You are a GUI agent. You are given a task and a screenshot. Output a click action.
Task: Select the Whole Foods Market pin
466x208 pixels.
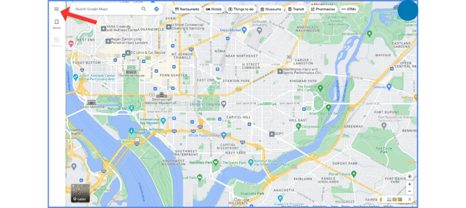pos(224,135)
